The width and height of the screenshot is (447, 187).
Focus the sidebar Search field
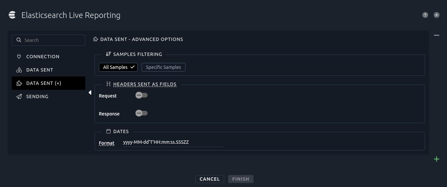pyautogui.click(x=48, y=40)
